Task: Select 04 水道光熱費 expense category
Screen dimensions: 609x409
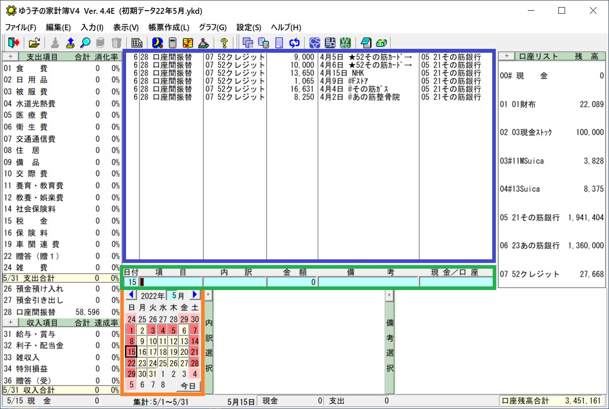Action: 61,104
